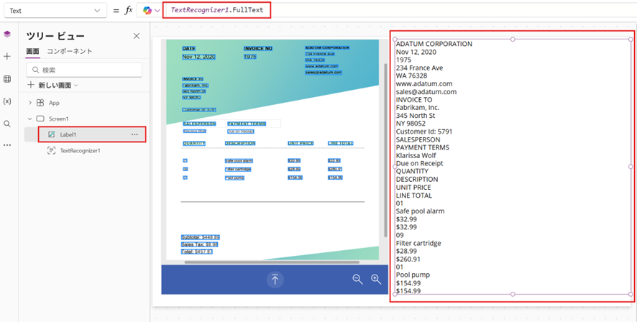Open the Text property selector dropdown
The width and height of the screenshot is (637, 322).
click(x=53, y=11)
